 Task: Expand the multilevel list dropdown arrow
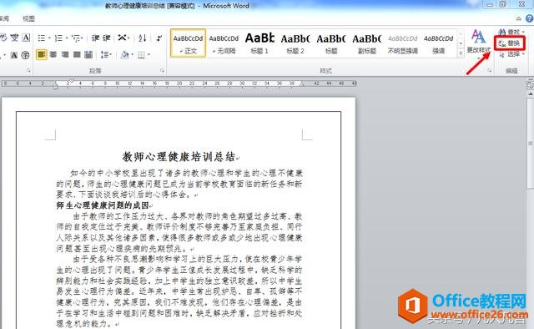pos(82,38)
